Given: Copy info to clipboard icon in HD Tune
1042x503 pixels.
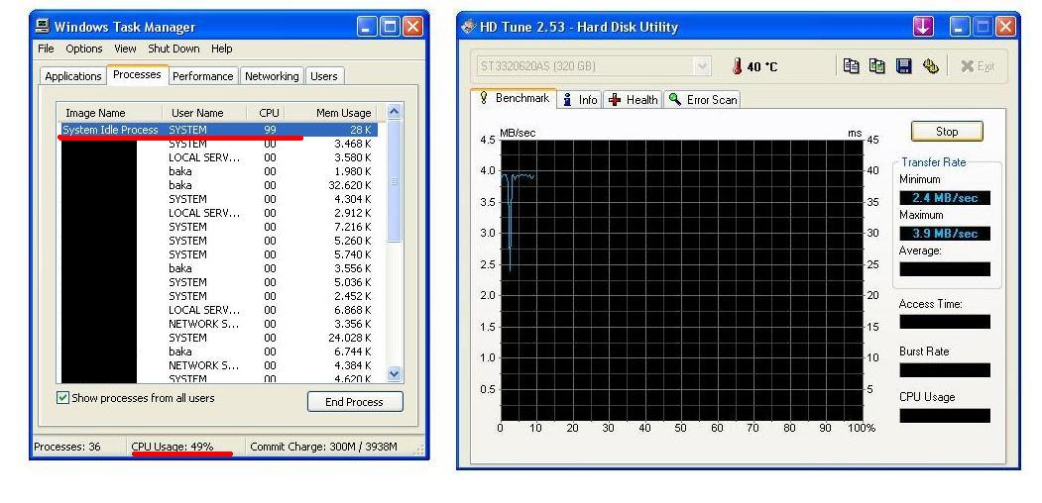Looking at the screenshot, I should pyautogui.click(x=852, y=65).
